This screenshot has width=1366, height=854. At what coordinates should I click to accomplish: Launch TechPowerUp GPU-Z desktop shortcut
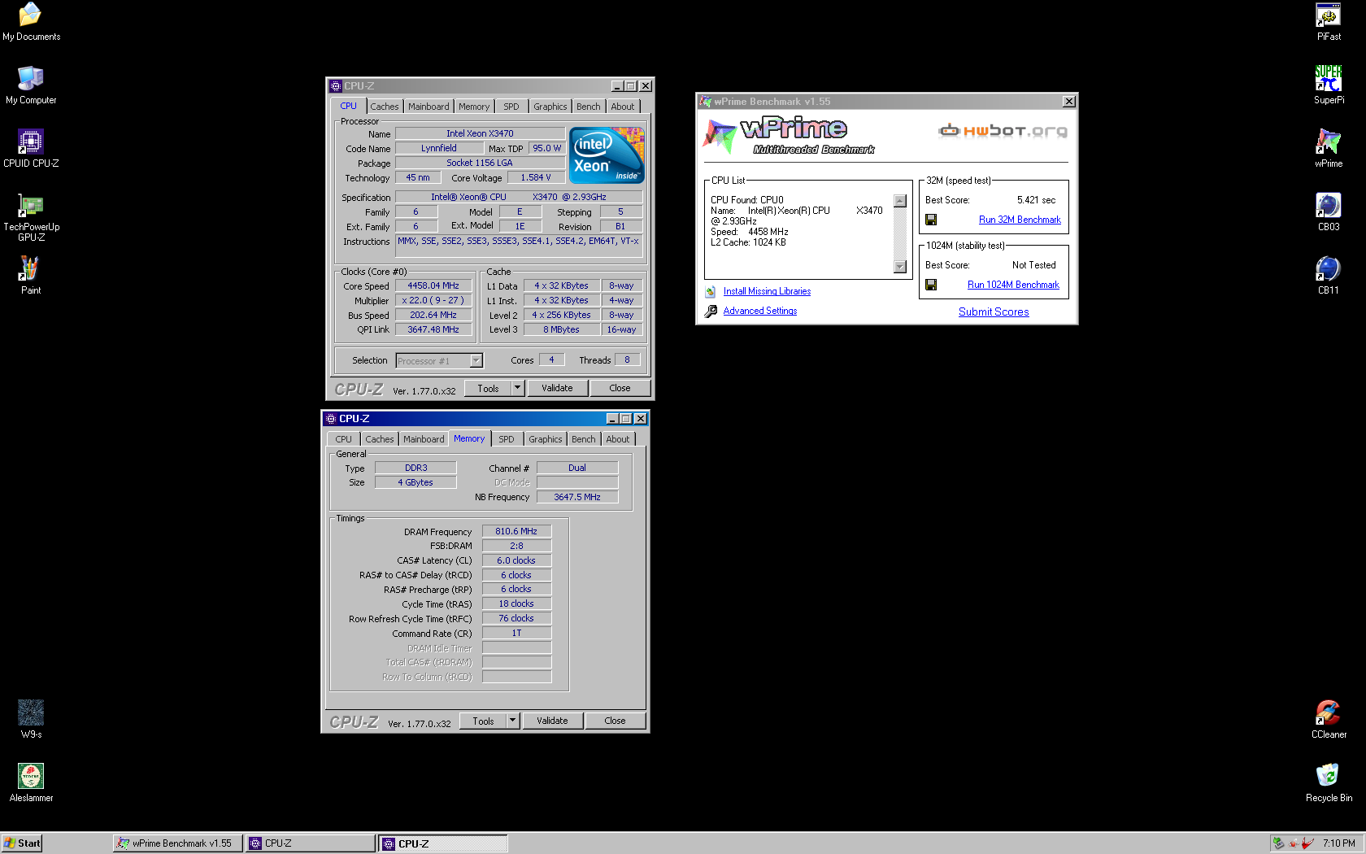point(31,218)
